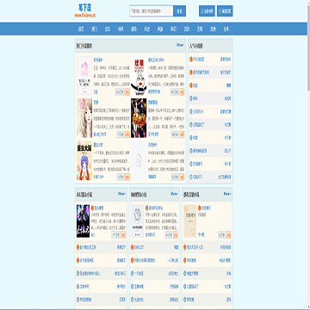Click the first blue button right of search

coord(207,11)
